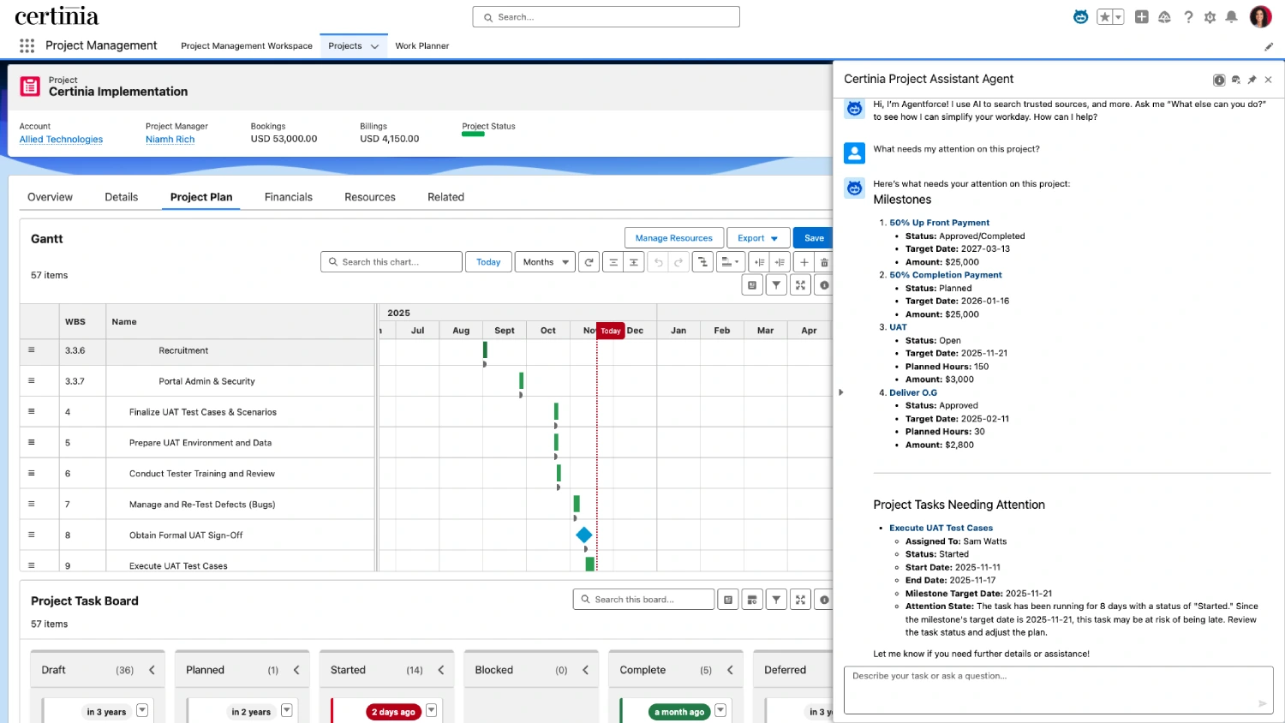Screen dimensions: 1285x723
Task: Switch to the Financials tab
Action: click(288, 197)
